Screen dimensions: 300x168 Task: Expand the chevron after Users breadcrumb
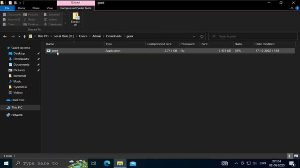(x=90, y=36)
